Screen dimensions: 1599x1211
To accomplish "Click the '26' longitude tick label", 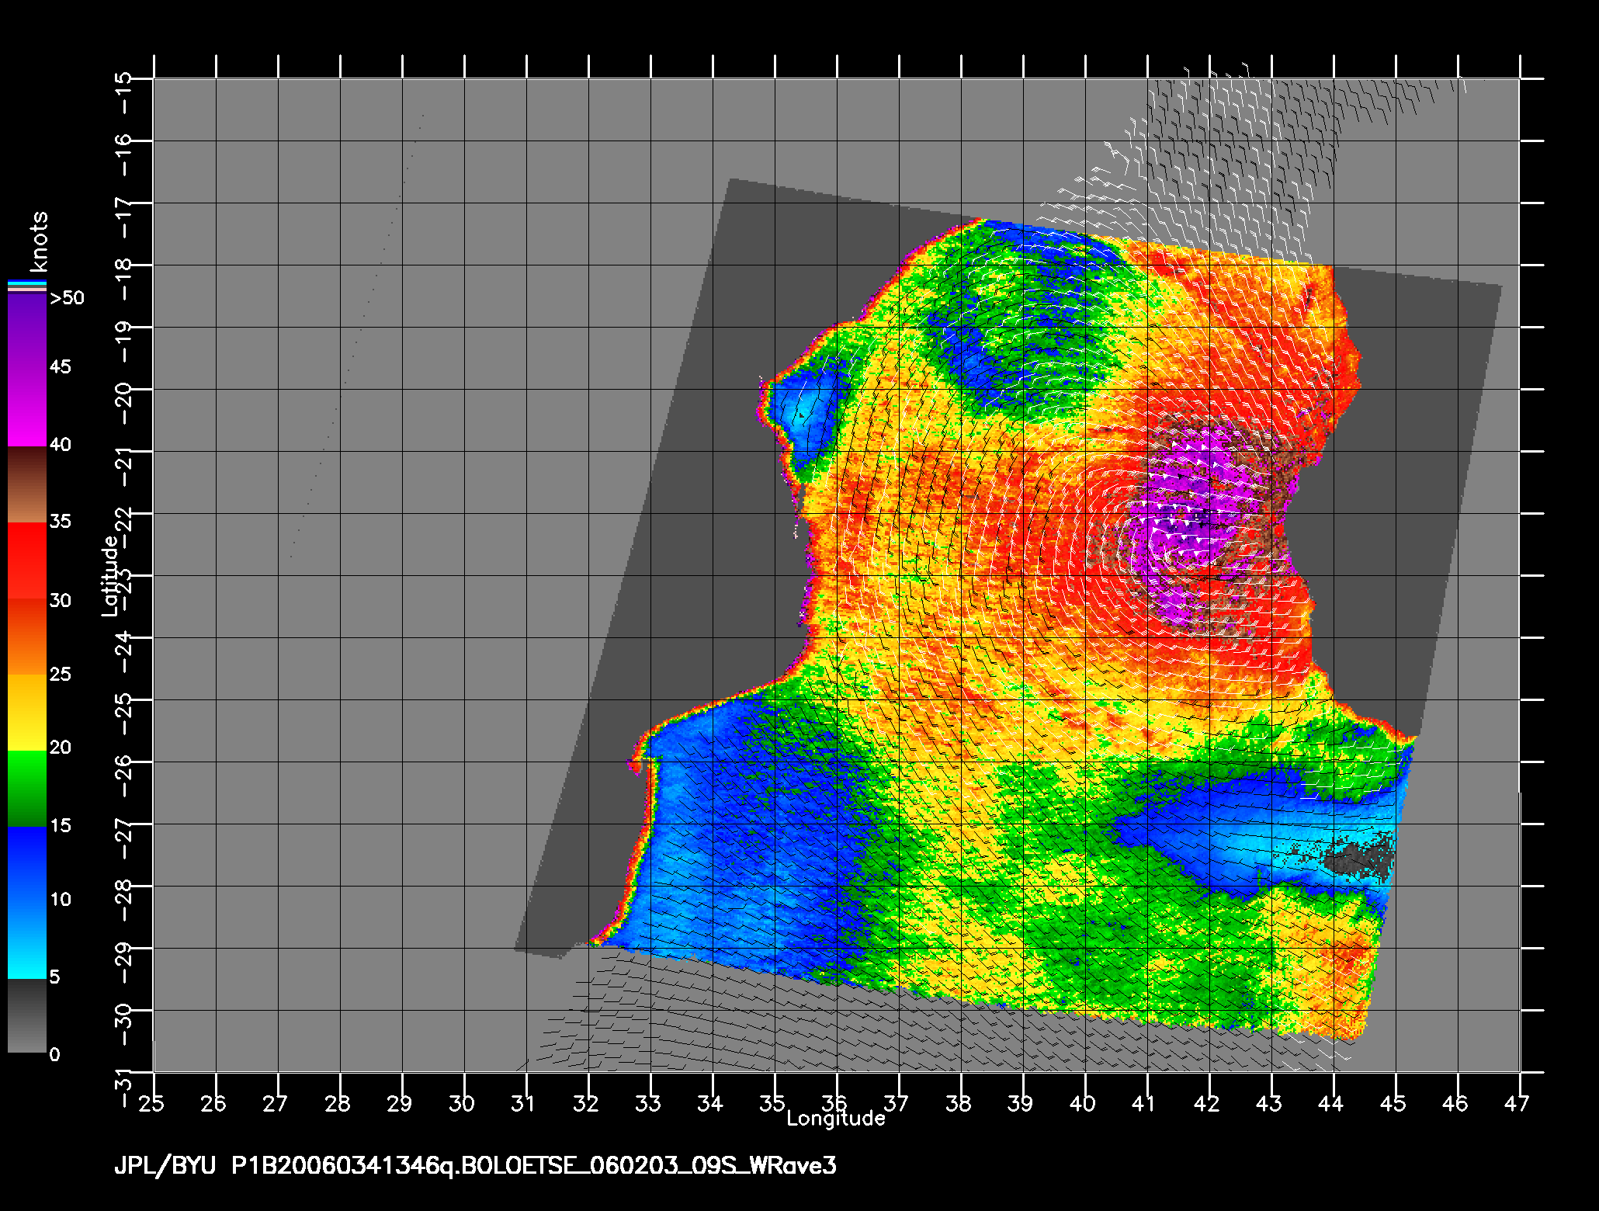I will [x=213, y=1103].
